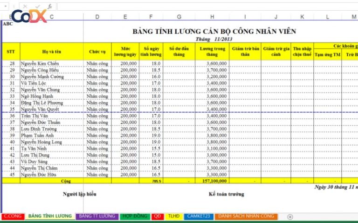Click the Họ và tên header cell

pyautogui.click(x=52, y=52)
